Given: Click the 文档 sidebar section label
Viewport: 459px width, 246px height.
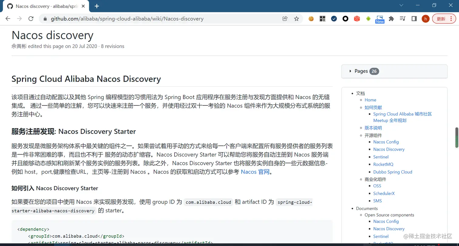Looking at the screenshot, I should (x=360, y=93).
